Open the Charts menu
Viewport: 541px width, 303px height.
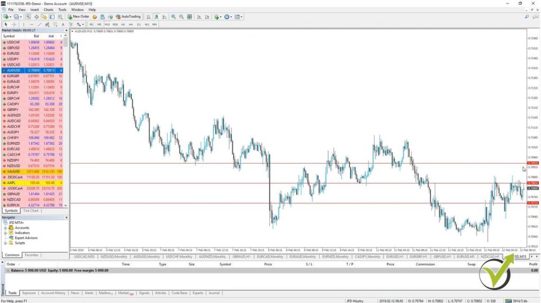pos(49,10)
